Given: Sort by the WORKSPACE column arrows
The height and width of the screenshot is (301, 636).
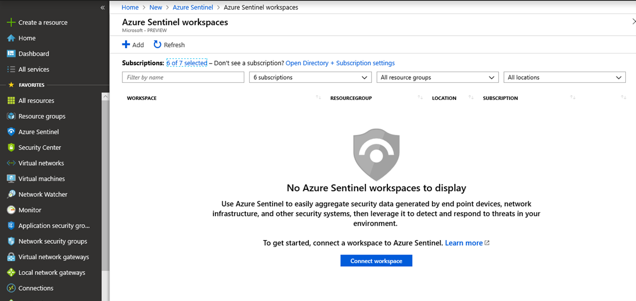Looking at the screenshot, I should [x=319, y=97].
